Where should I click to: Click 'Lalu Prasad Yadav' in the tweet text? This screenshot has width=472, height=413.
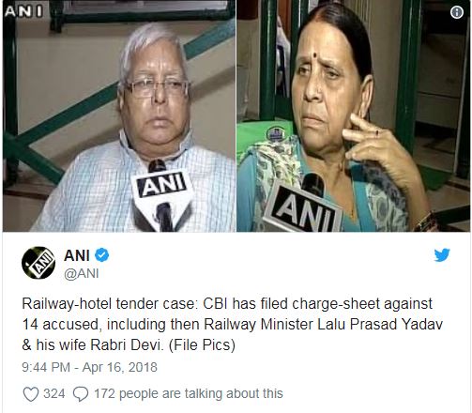pyautogui.click(x=380, y=325)
